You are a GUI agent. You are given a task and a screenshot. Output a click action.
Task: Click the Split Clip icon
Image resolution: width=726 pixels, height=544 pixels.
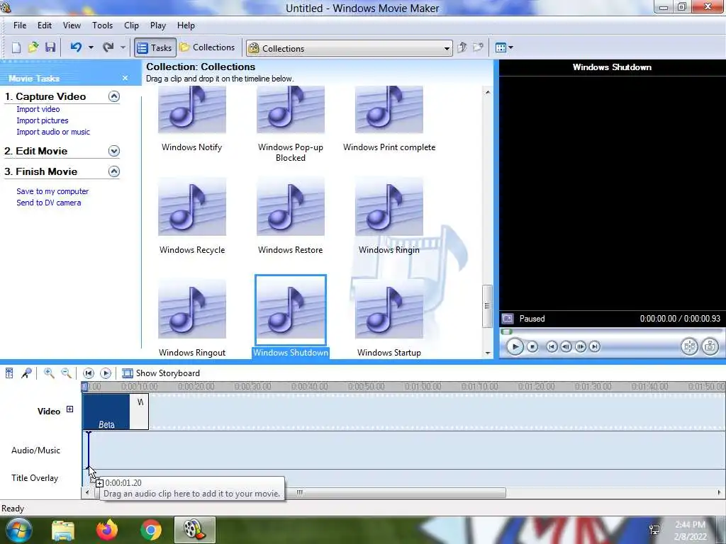click(689, 346)
